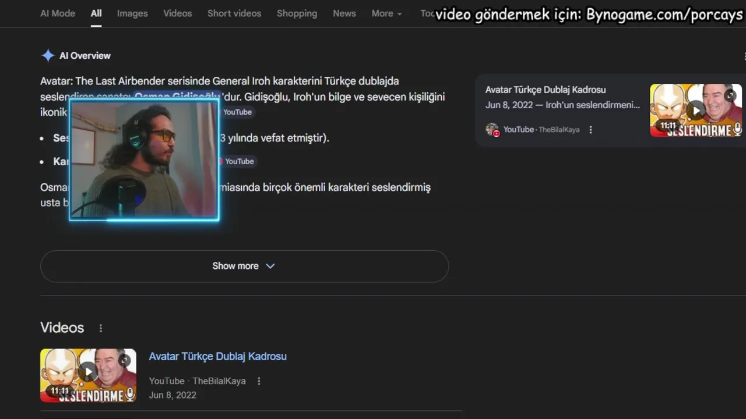Play the 11:11 video thumbnail in Videos

(88, 375)
